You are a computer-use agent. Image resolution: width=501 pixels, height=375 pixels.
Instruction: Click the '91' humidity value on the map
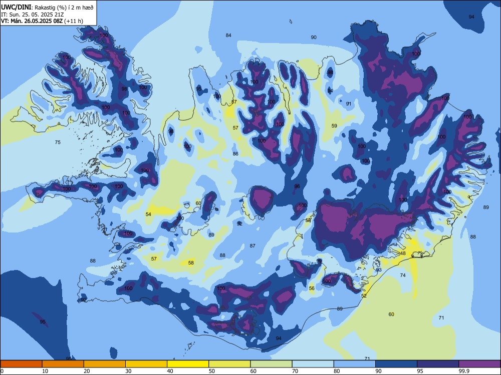pos(349,103)
